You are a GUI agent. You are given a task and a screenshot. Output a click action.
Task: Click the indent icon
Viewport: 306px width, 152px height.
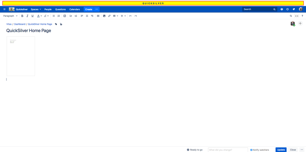pos(76,16)
